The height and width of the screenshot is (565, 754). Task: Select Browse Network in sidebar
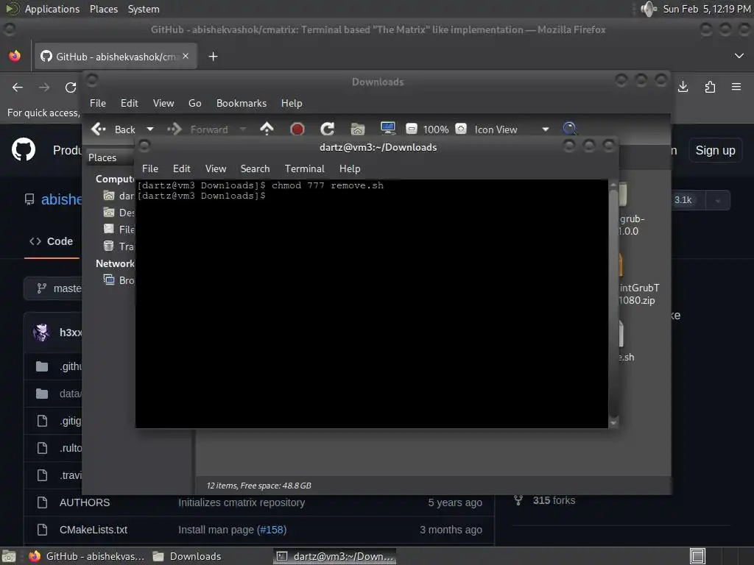point(119,280)
